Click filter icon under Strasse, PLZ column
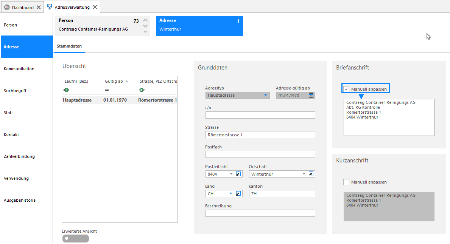The height and width of the screenshot is (244, 450). click(x=142, y=90)
